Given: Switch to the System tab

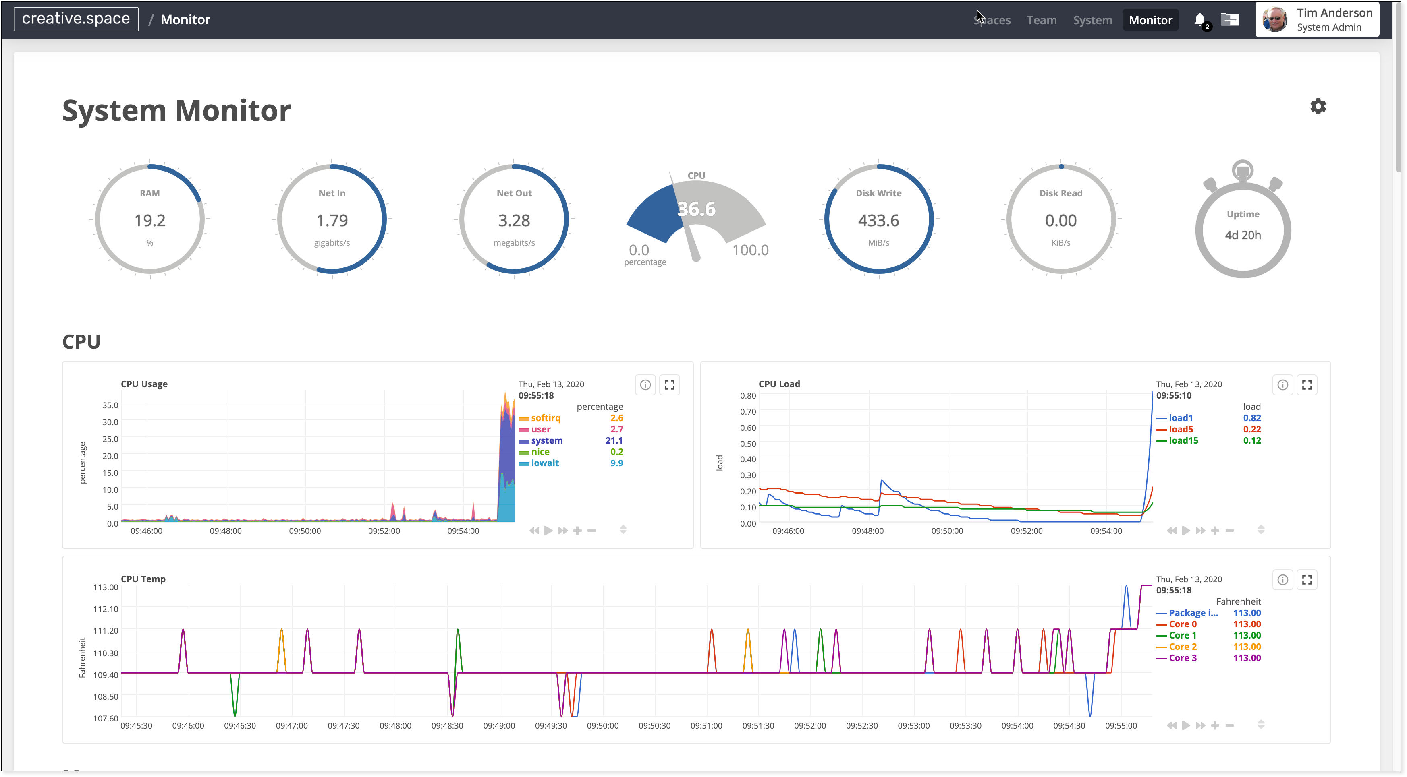Looking at the screenshot, I should (1092, 20).
